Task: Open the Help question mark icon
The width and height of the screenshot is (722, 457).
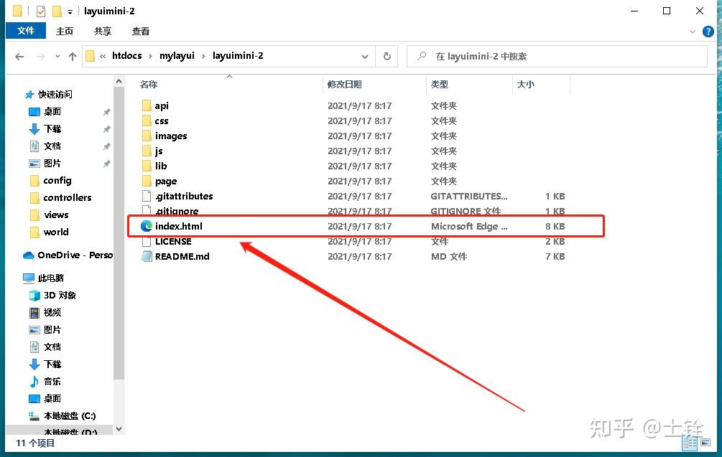Action: tap(708, 32)
